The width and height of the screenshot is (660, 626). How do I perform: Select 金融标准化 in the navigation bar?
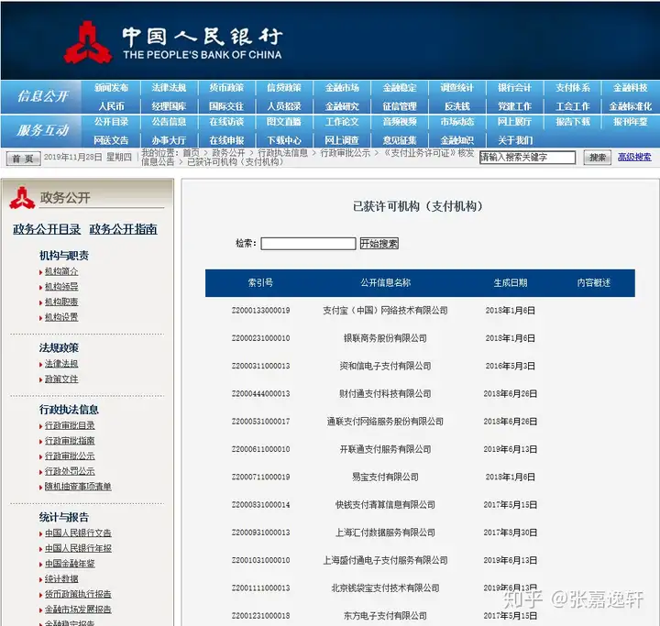[x=630, y=106]
